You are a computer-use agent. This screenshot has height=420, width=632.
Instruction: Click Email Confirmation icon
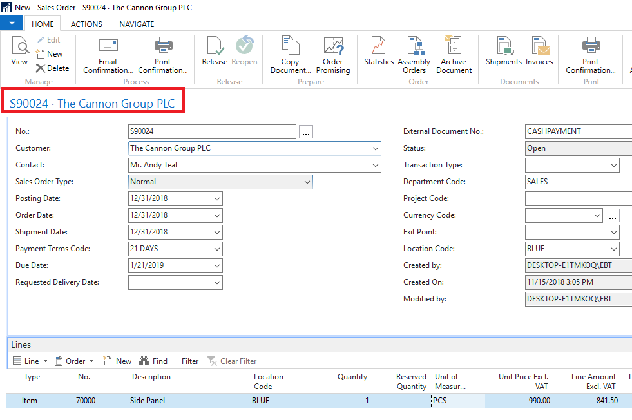click(x=108, y=45)
